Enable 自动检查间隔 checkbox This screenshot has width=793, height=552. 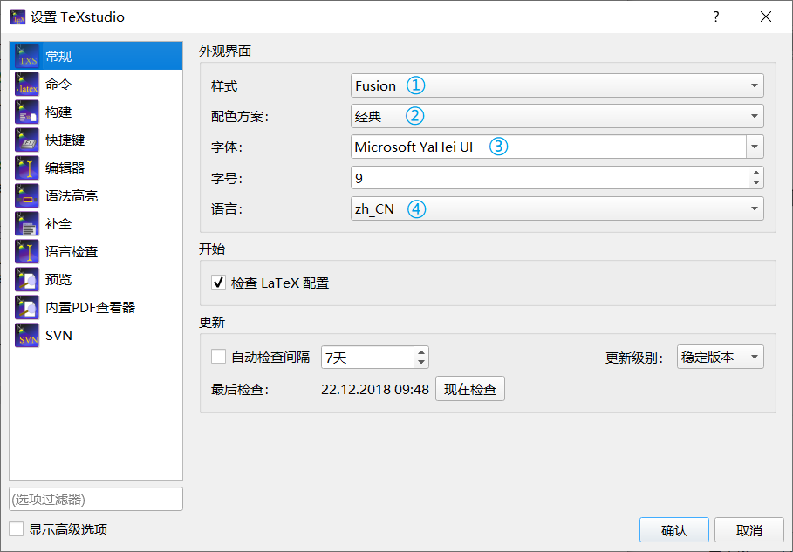pyautogui.click(x=218, y=357)
